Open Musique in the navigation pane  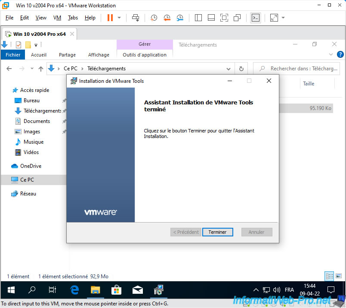34,142
